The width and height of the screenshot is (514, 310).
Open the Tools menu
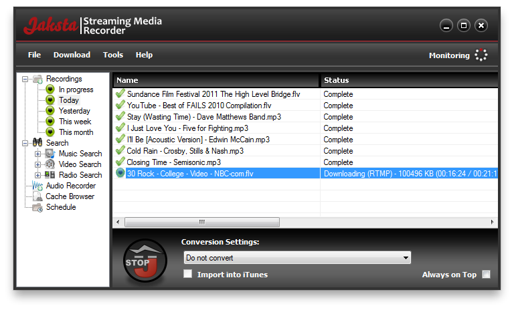click(x=113, y=55)
